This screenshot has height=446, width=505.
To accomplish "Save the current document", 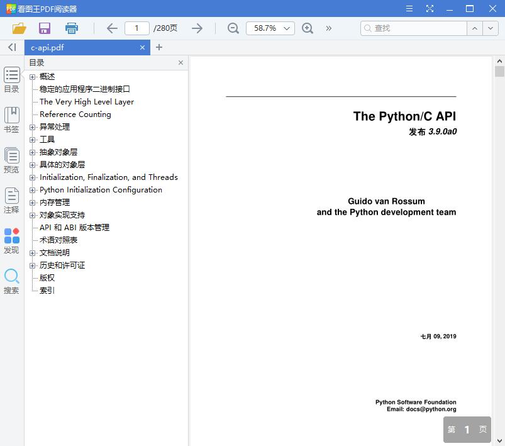I will [43, 28].
